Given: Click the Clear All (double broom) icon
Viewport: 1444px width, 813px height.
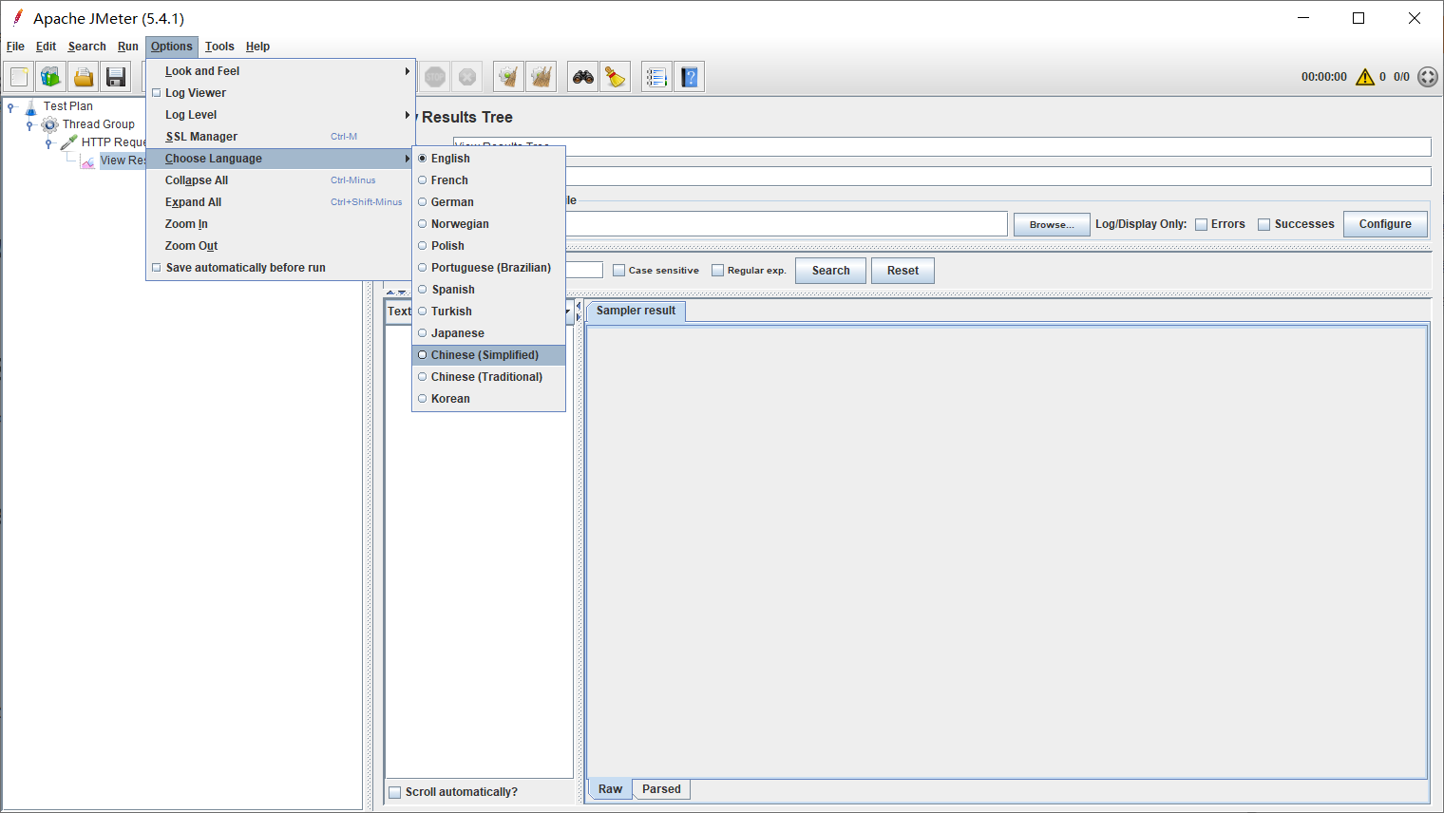Looking at the screenshot, I should coord(541,77).
